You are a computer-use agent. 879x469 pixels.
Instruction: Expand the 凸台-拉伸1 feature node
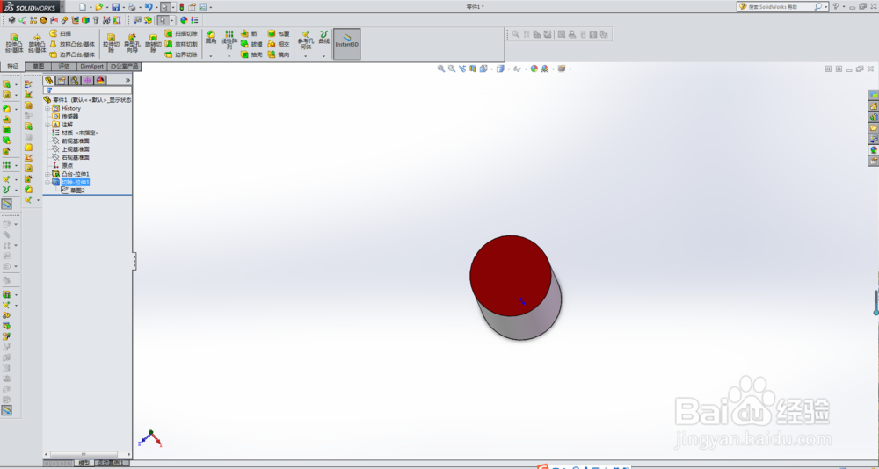47,174
